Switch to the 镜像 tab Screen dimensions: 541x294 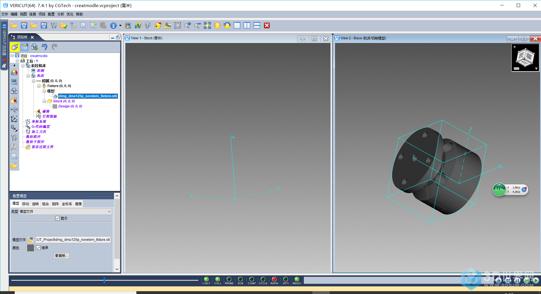pyautogui.click(x=78, y=204)
